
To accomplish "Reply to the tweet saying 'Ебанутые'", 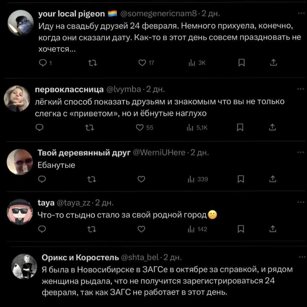I will (x=41, y=179).
